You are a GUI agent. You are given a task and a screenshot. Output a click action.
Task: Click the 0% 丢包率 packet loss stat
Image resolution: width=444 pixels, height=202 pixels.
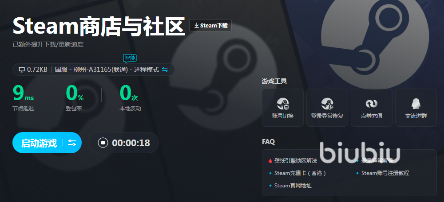[x=75, y=97]
